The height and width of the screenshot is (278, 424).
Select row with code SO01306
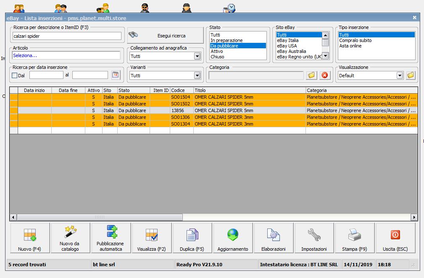click(x=213, y=117)
